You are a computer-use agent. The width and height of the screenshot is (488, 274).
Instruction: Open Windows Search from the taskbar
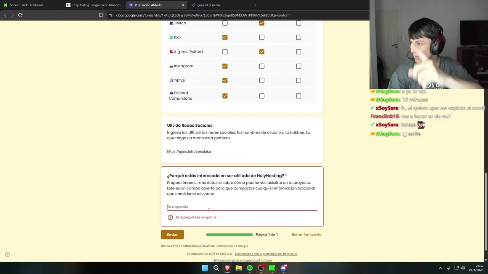[x=216, y=268]
